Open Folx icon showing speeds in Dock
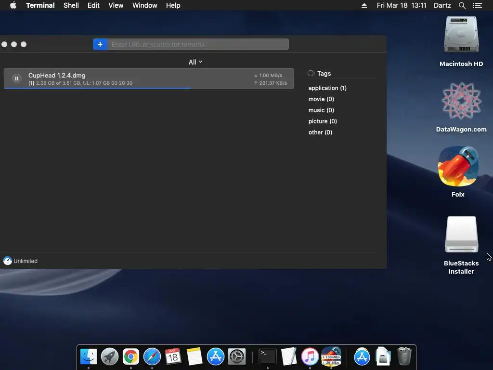This screenshot has height=370, width=493. [331, 356]
